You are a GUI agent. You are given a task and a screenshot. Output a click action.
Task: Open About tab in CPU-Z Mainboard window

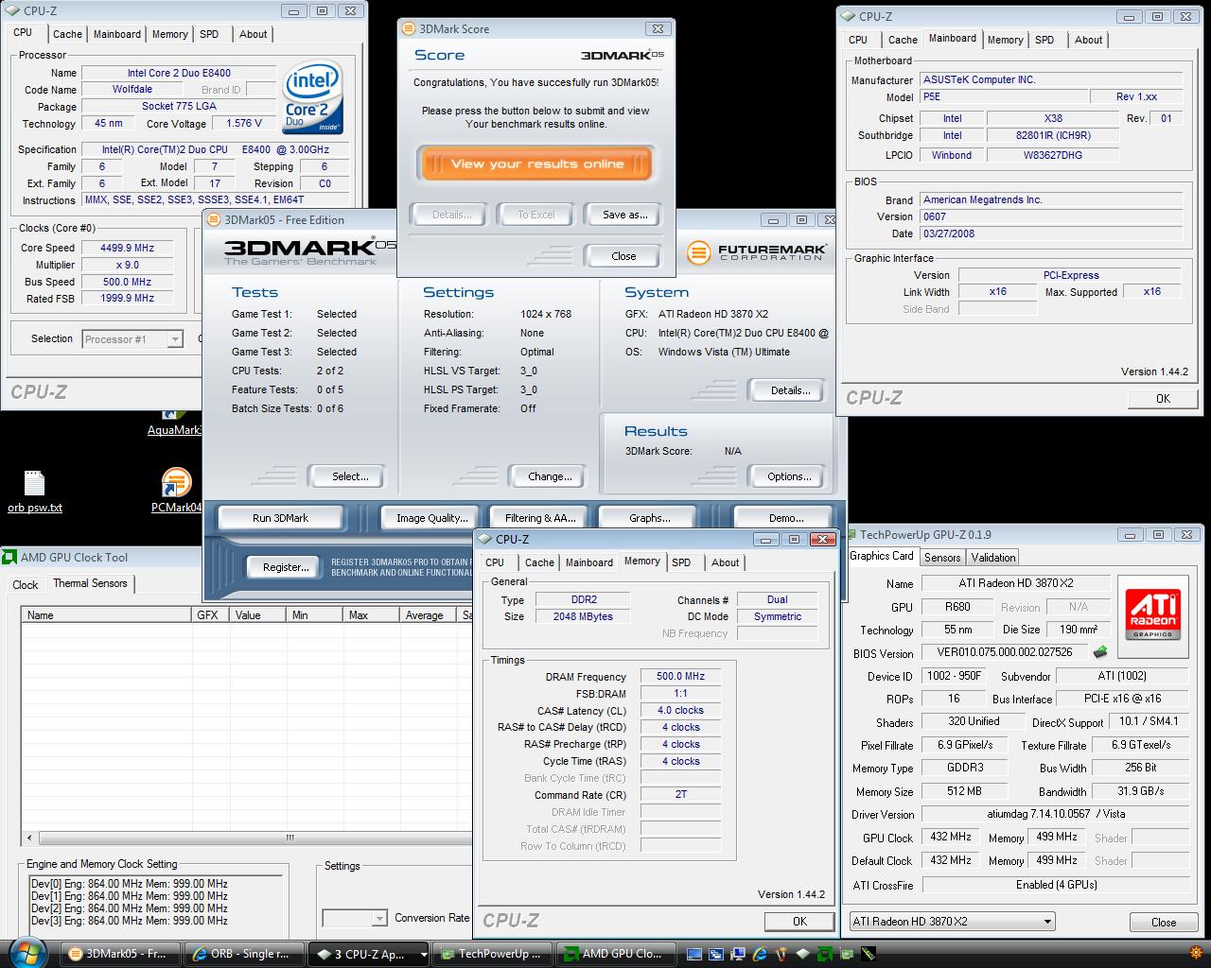pos(1088,40)
